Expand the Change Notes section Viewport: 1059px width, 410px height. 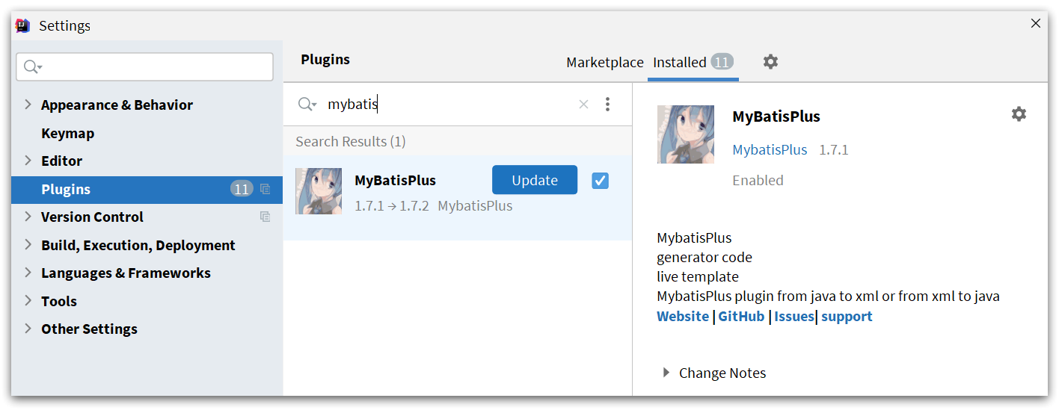pyautogui.click(x=666, y=373)
